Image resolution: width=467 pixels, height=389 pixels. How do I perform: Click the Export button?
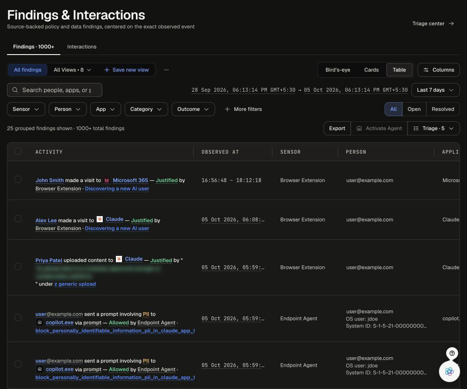337,128
